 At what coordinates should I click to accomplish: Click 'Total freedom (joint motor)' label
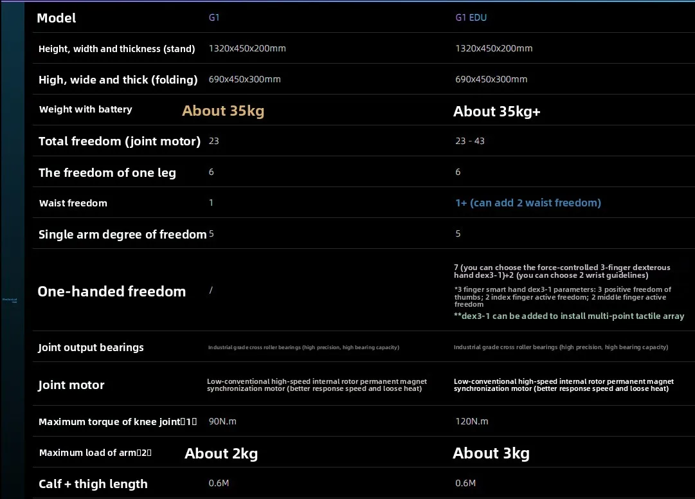(119, 141)
